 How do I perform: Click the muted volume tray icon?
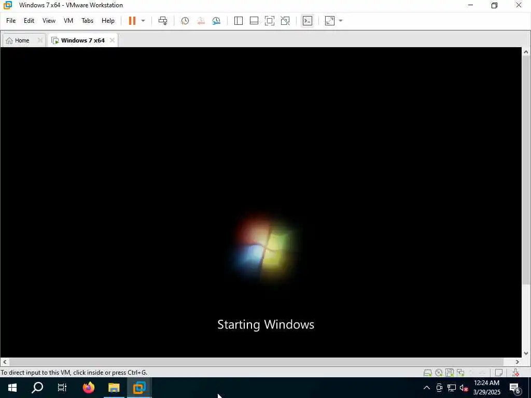[464, 388]
